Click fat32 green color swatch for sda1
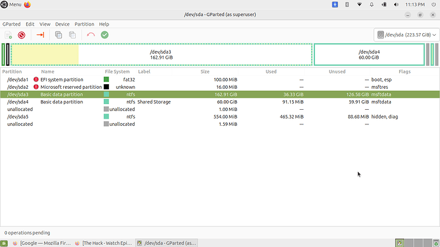Screen dimensions: 440x247 pyautogui.click(x=106, y=80)
